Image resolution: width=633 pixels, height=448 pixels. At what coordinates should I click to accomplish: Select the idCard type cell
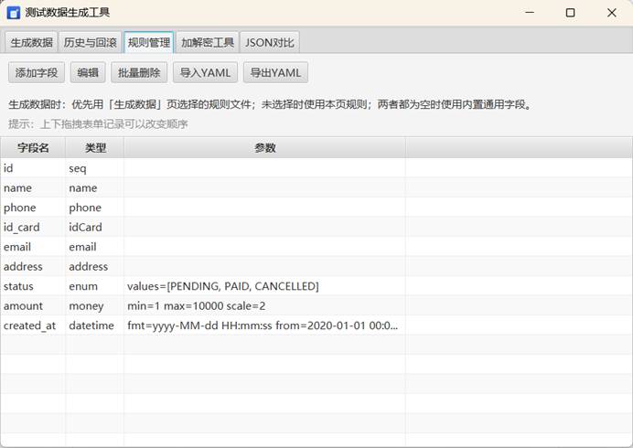(95, 228)
